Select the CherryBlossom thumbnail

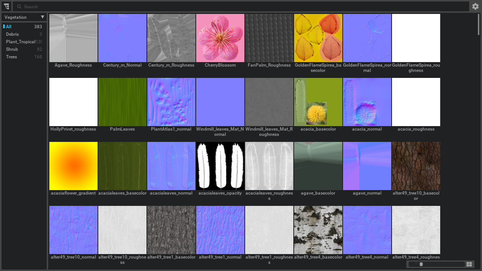click(x=220, y=38)
